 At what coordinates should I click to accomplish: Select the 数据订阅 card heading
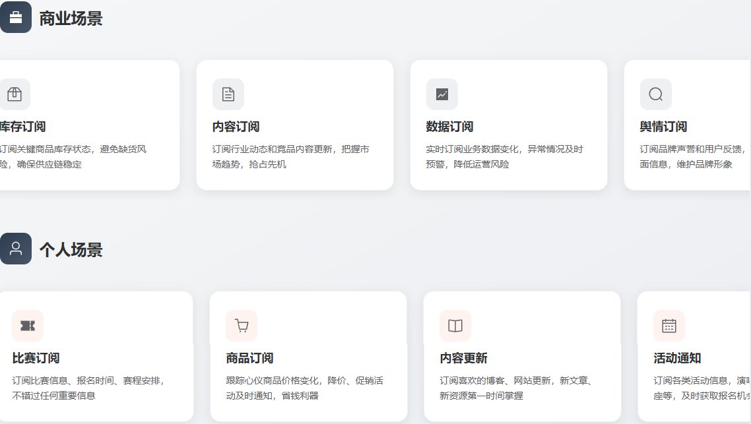(449, 127)
